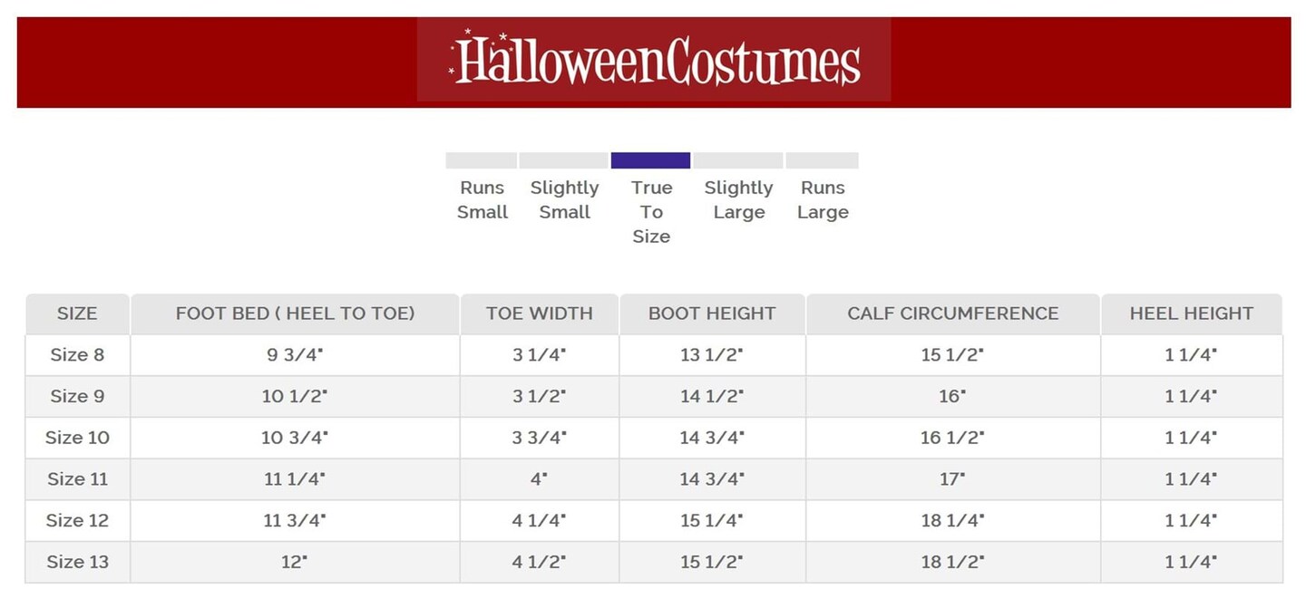Select the Runs Large fit label
The image size is (1306, 608).
823,200
